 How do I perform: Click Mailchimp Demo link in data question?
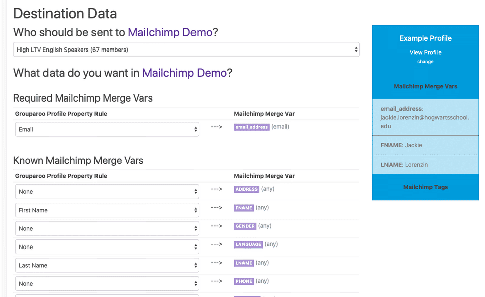pos(184,73)
